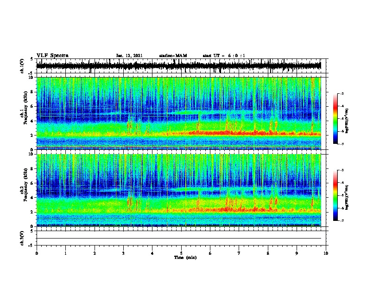Click time axis tick label "0"
This screenshot has height=284, width=367.
[x=37, y=253]
